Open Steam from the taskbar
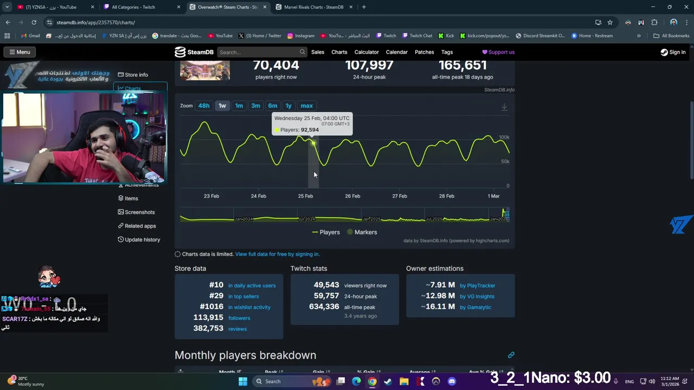Screen dimensions: 694x390 (388, 381)
